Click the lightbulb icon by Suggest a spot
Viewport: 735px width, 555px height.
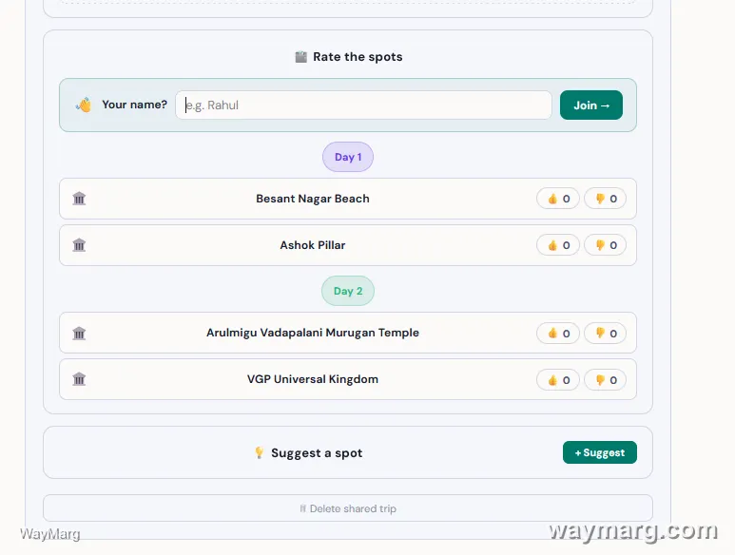coord(259,452)
